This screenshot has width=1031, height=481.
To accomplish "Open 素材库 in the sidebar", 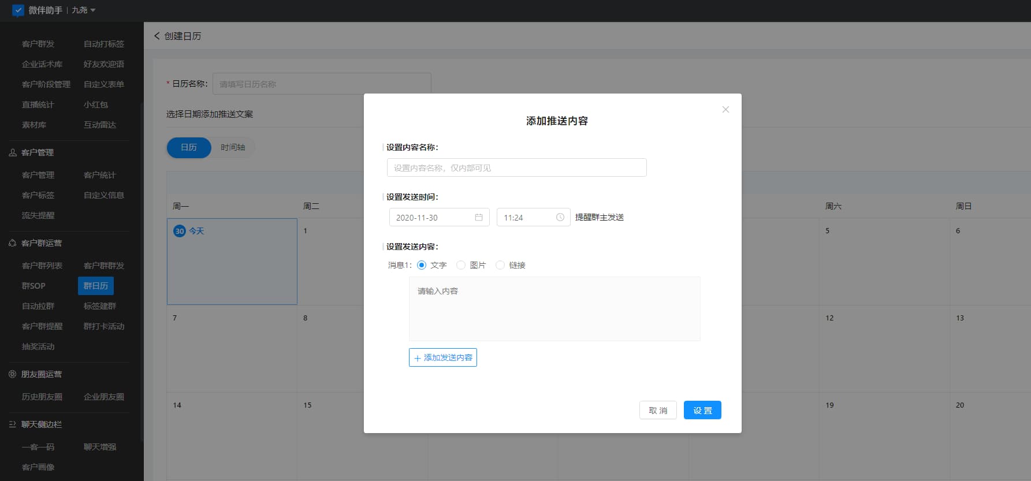I will click(x=34, y=125).
